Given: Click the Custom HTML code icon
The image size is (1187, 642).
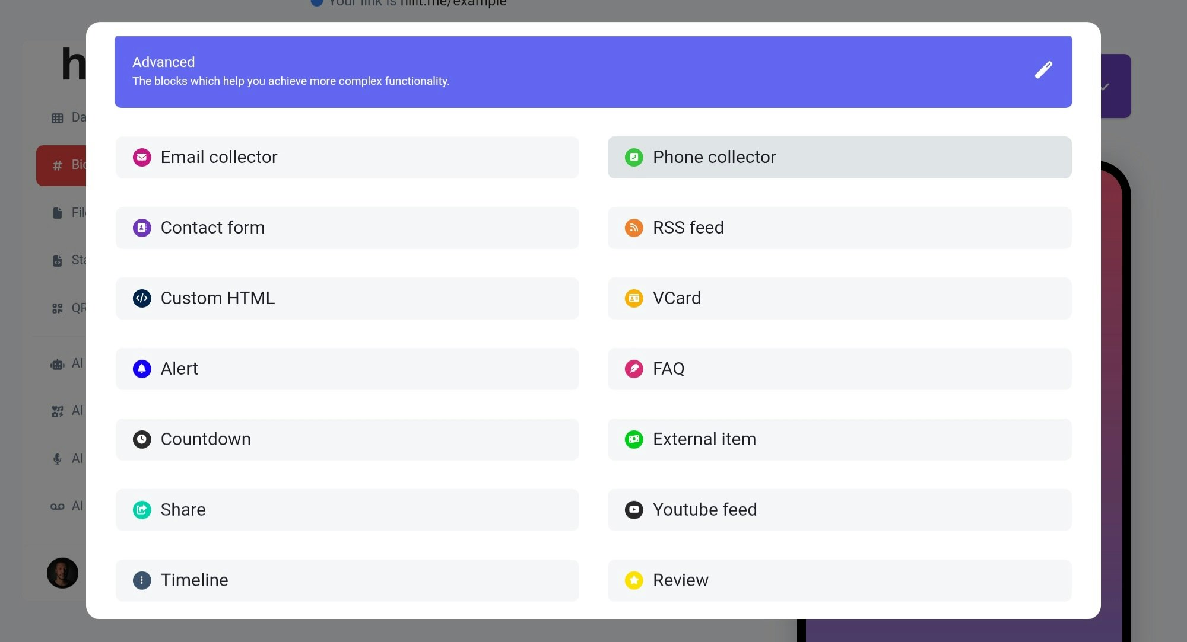Looking at the screenshot, I should pos(142,298).
